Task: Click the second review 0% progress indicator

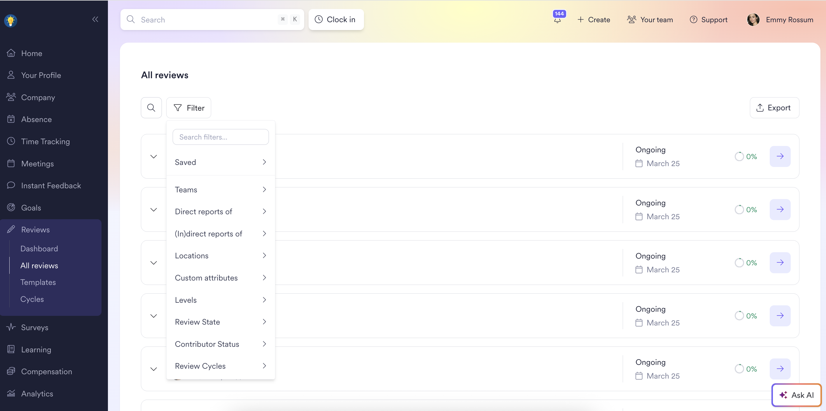Action: point(745,210)
